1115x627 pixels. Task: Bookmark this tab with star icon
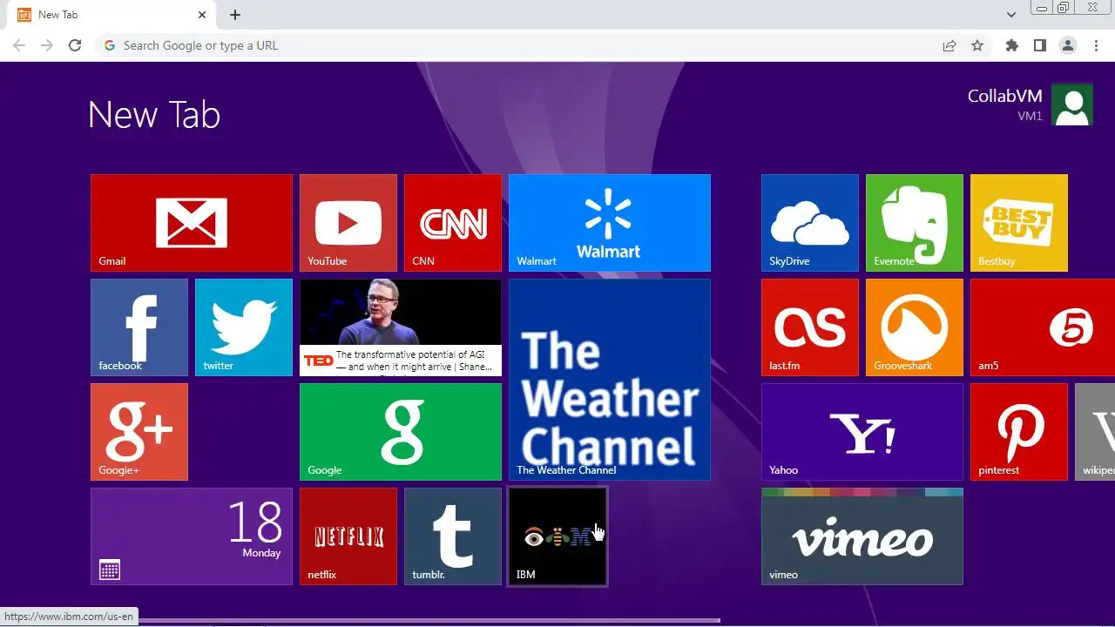pyautogui.click(x=977, y=45)
